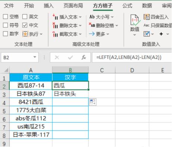Click the Select All corner triangle

point(6,70)
